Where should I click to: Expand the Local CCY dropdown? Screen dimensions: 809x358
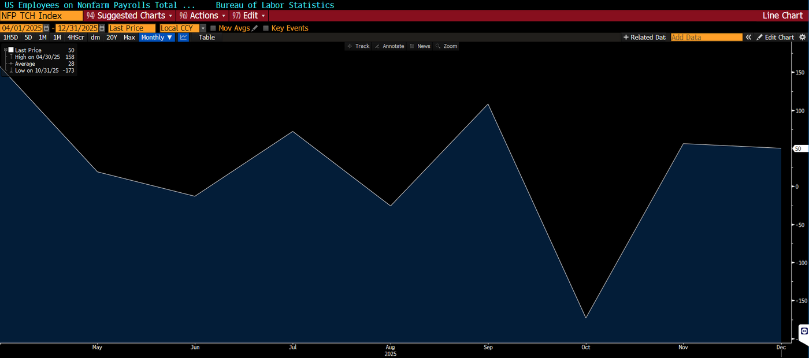pyautogui.click(x=203, y=28)
